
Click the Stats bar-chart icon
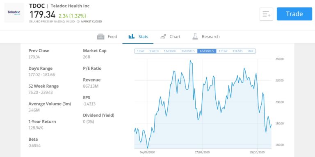[131, 37]
